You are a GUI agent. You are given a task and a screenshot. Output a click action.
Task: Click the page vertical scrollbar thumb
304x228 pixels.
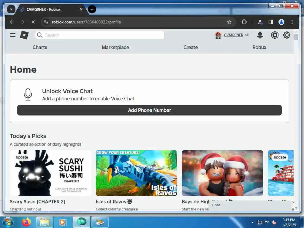pyautogui.click(x=296, y=37)
